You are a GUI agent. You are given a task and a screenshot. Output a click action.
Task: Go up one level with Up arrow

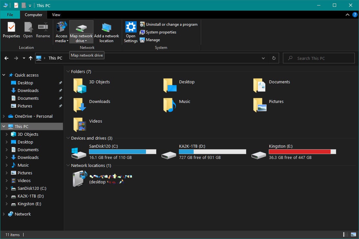point(30,58)
